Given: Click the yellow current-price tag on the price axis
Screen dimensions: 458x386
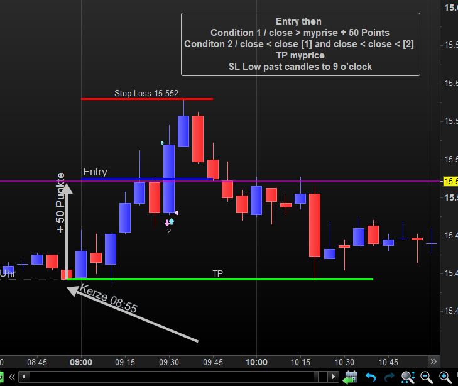Looking at the screenshot, I should [450, 181].
